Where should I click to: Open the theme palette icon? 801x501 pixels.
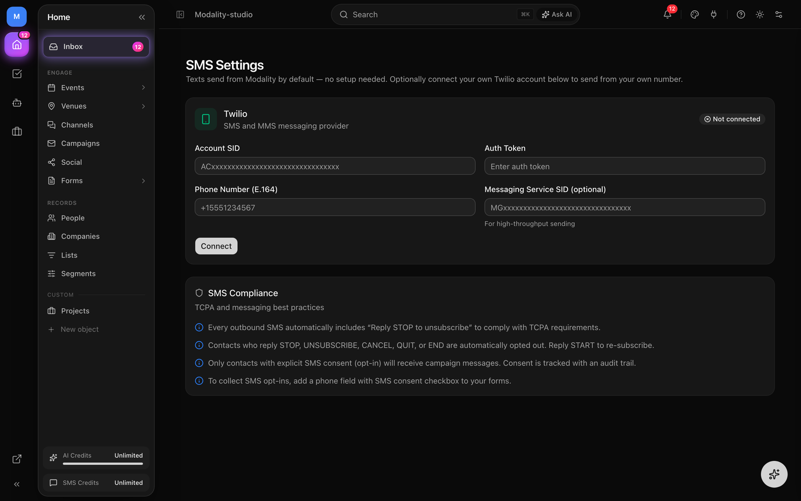pyautogui.click(x=694, y=15)
